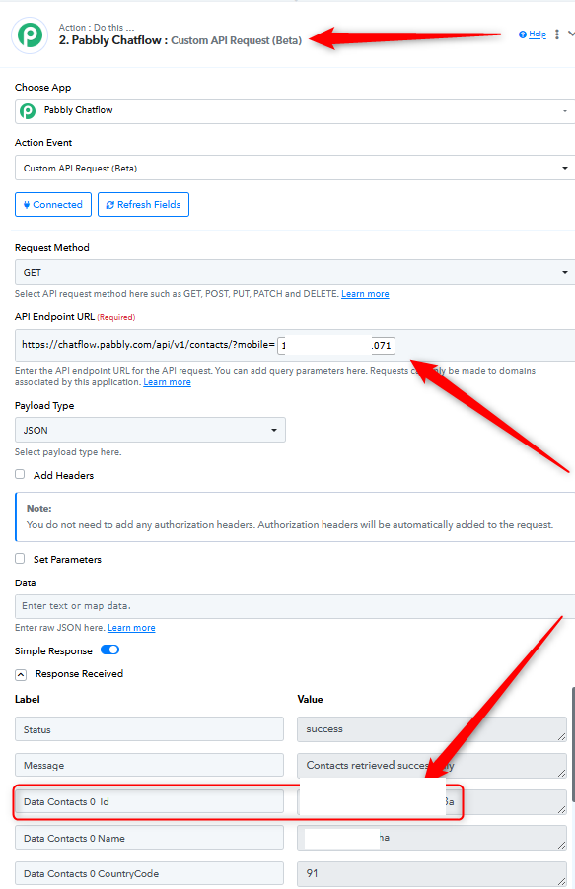Click the Data raw JSON input field
The image size is (575, 889).
pyautogui.click(x=295, y=606)
